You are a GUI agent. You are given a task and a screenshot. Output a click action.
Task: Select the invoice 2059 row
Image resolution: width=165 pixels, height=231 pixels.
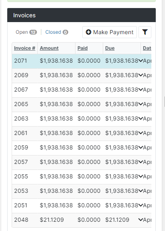(81, 148)
